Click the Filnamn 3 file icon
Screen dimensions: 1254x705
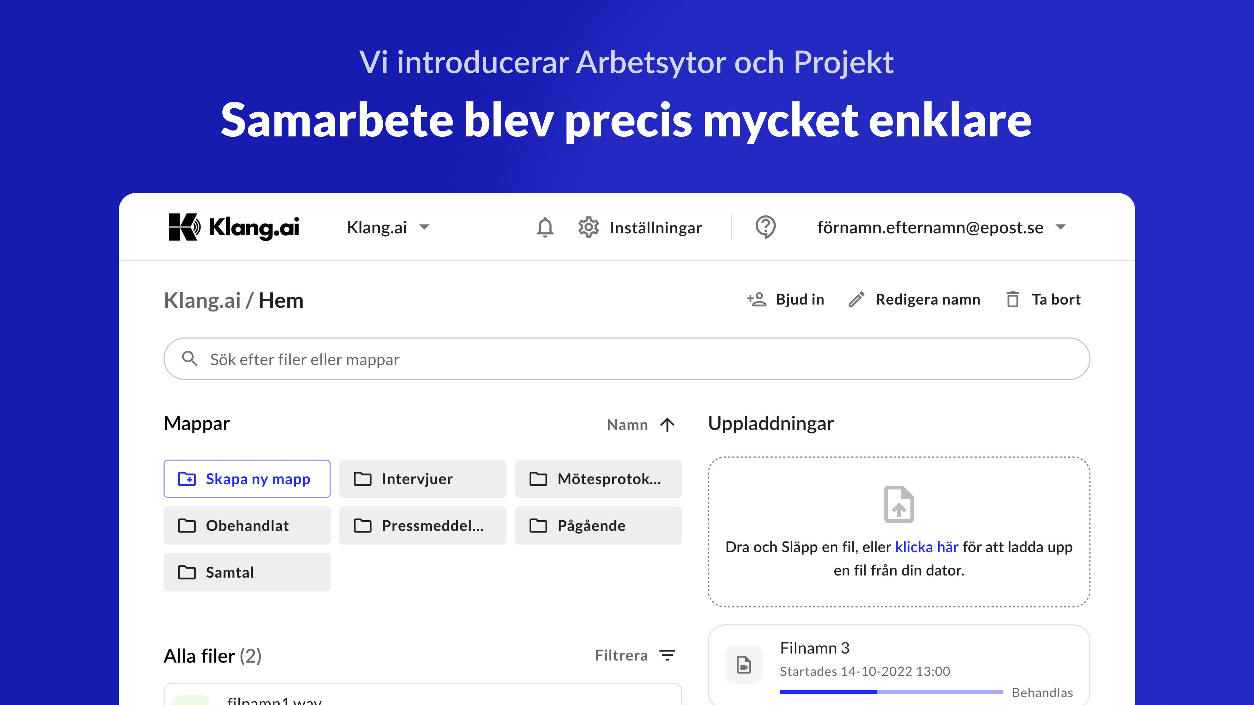[744, 664]
